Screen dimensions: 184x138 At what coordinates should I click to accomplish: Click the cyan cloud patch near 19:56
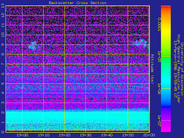point(141,43)
